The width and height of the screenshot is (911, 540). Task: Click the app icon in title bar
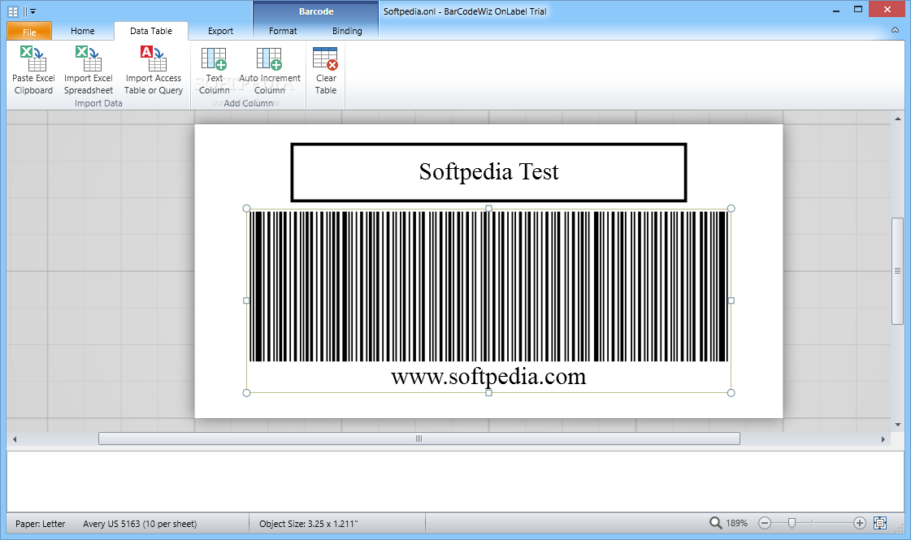[x=13, y=11]
